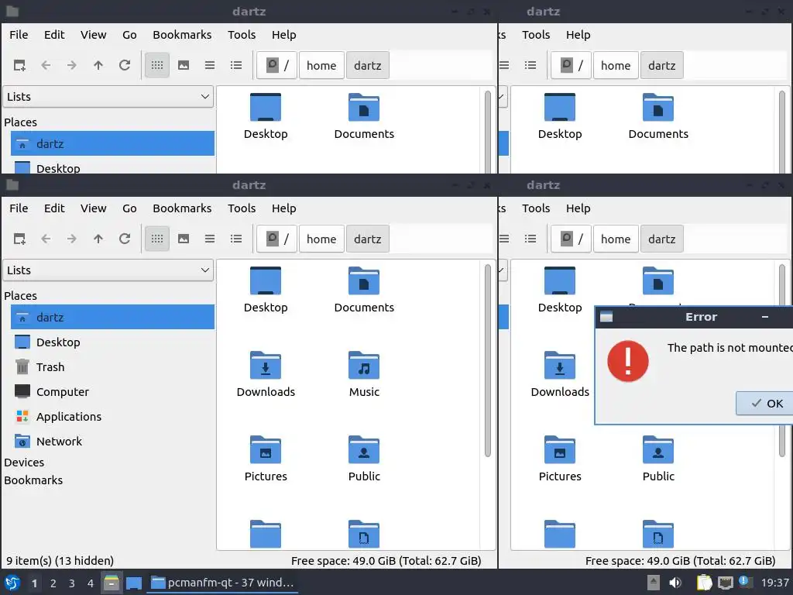793x595 pixels.
Task: Open View menu in upper-left window
Action: (94, 35)
